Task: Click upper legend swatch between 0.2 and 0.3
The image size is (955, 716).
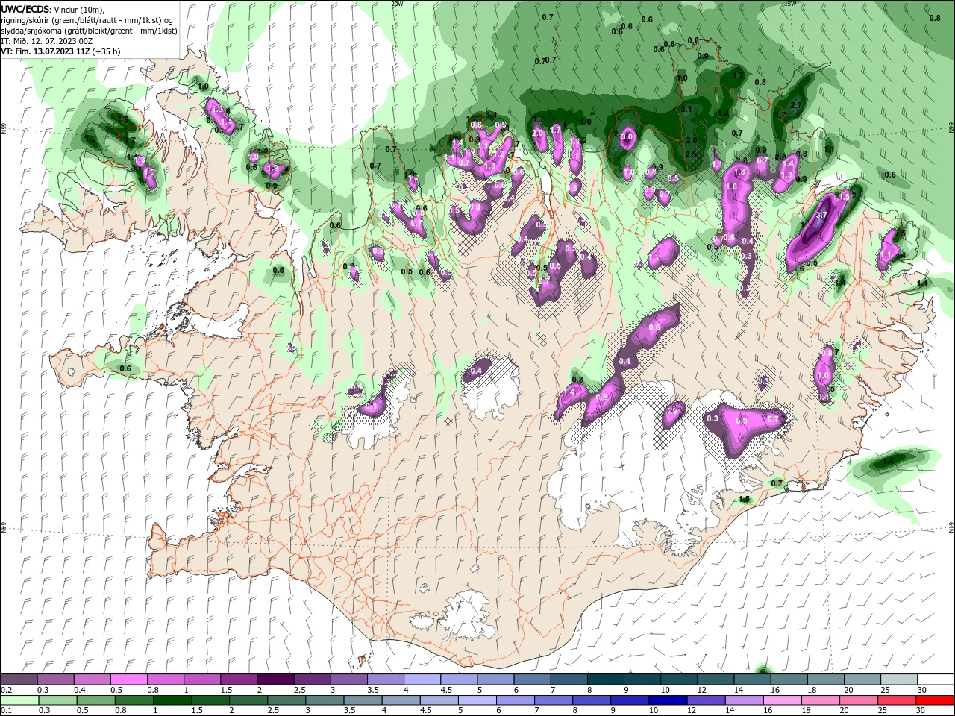Action: click(19, 679)
